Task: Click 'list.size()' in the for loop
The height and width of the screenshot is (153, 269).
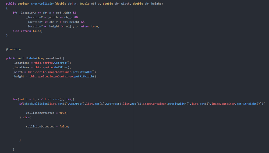Action: click(54, 99)
